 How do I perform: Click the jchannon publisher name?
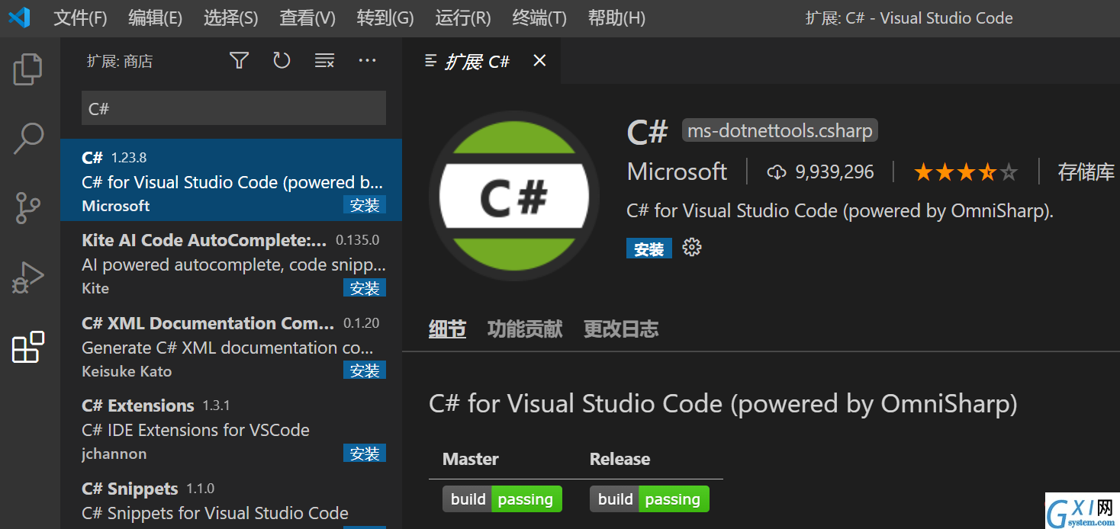point(114,454)
